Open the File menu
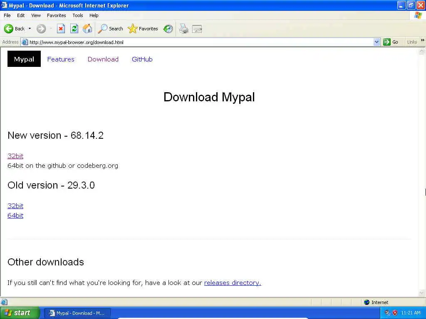 point(7,15)
